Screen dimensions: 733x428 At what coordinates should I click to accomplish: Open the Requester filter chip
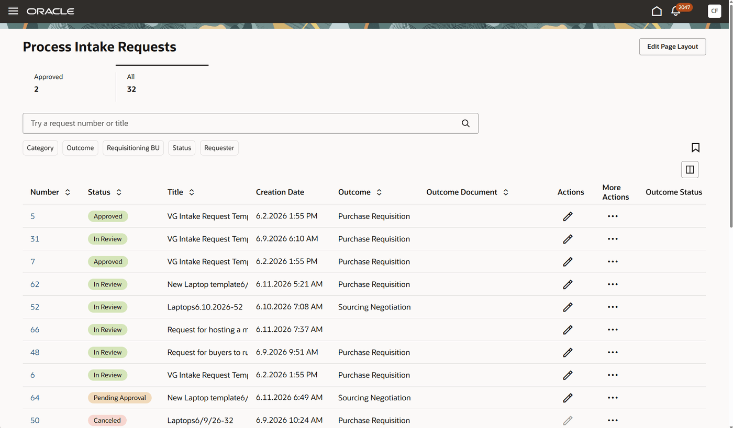coord(219,148)
